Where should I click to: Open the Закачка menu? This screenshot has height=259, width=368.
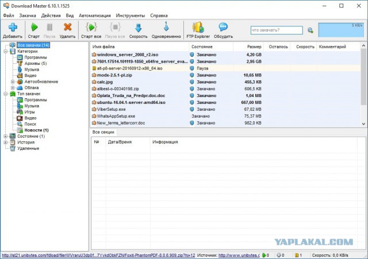point(28,16)
